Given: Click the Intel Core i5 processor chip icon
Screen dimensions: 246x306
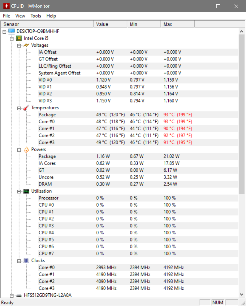Looking at the screenshot, I should [19, 38].
